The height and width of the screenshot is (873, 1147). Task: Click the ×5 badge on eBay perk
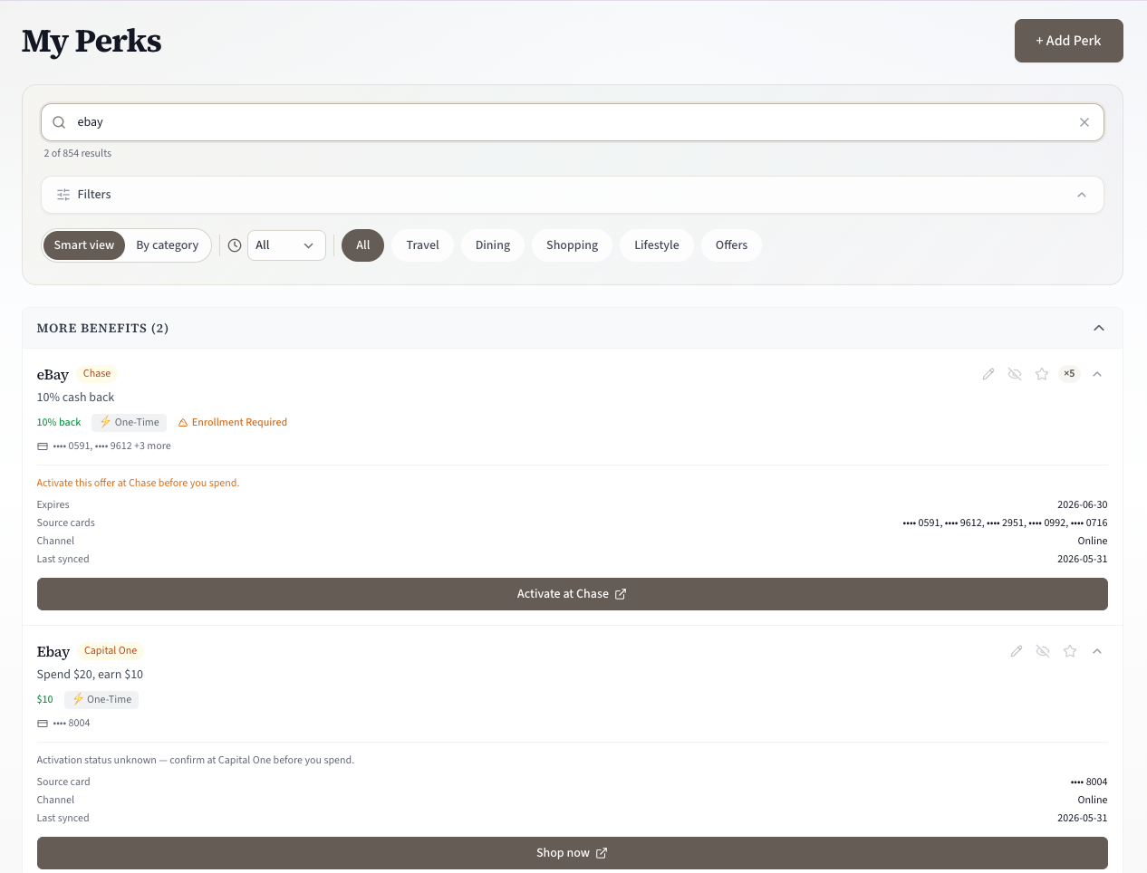[x=1070, y=374]
